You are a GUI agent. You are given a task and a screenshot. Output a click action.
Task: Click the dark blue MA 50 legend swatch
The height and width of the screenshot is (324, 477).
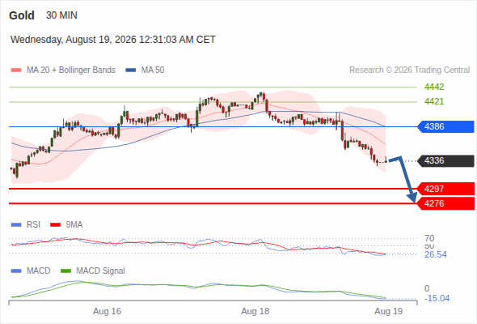(x=130, y=70)
